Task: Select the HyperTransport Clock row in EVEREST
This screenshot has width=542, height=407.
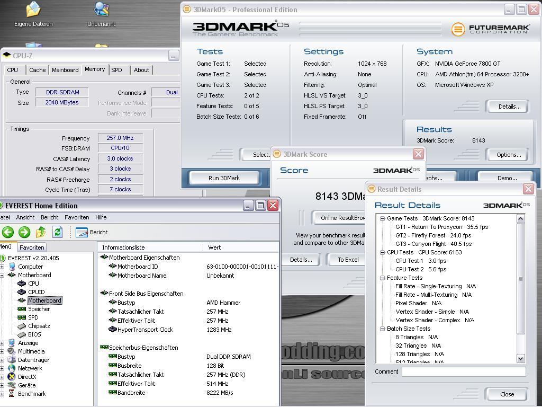Action: pyautogui.click(x=189, y=330)
